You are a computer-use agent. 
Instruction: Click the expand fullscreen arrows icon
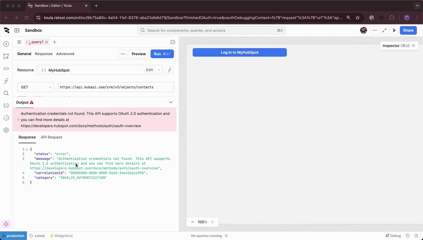coord(384,30)
